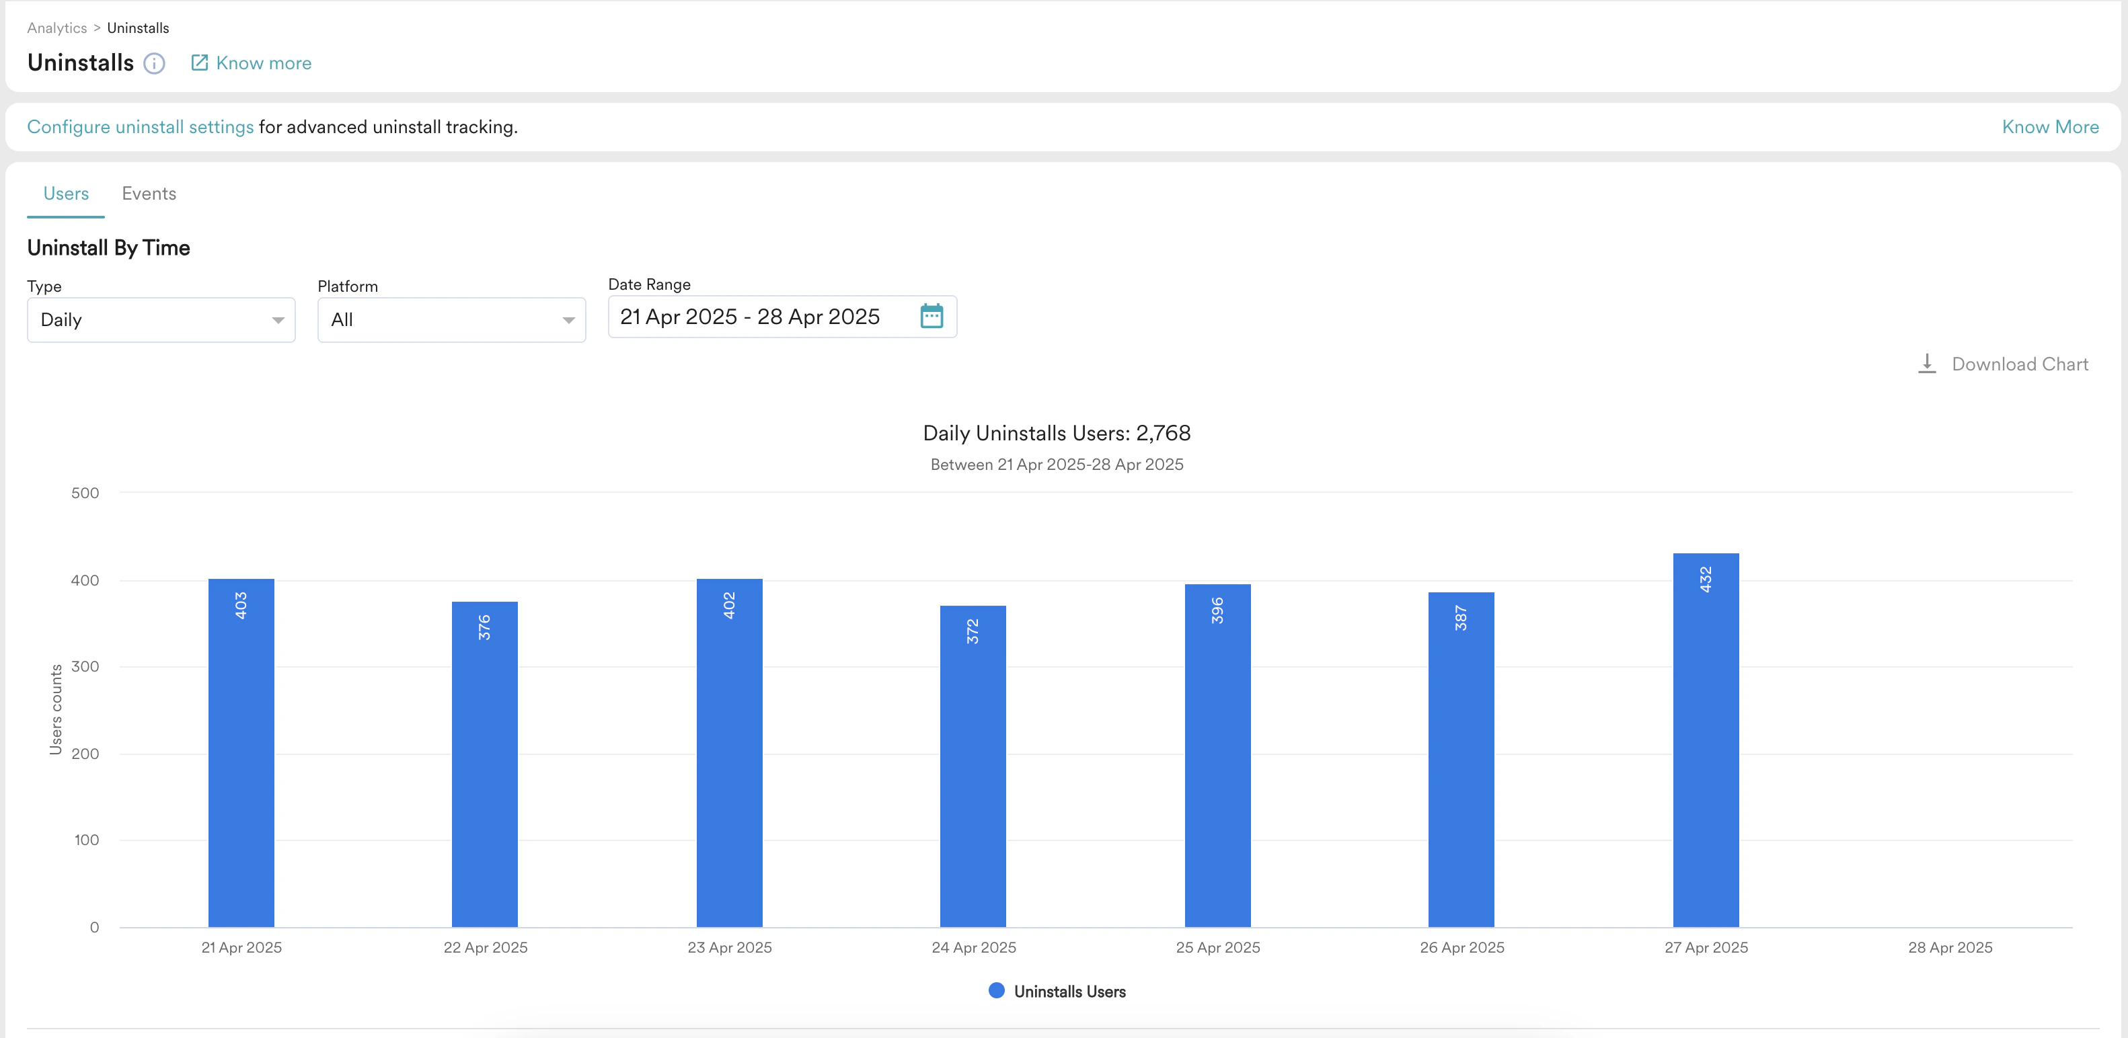This screenshot has height=1038, width=2128.
Task: Expand the Type dropdown arrow
Action: [278, 321]
